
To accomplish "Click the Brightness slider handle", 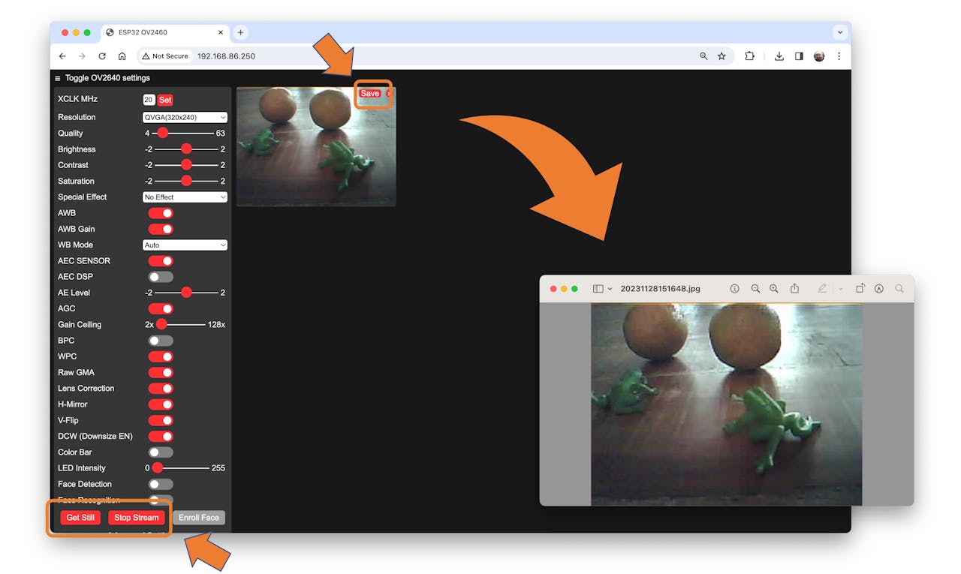I will 186,149.
